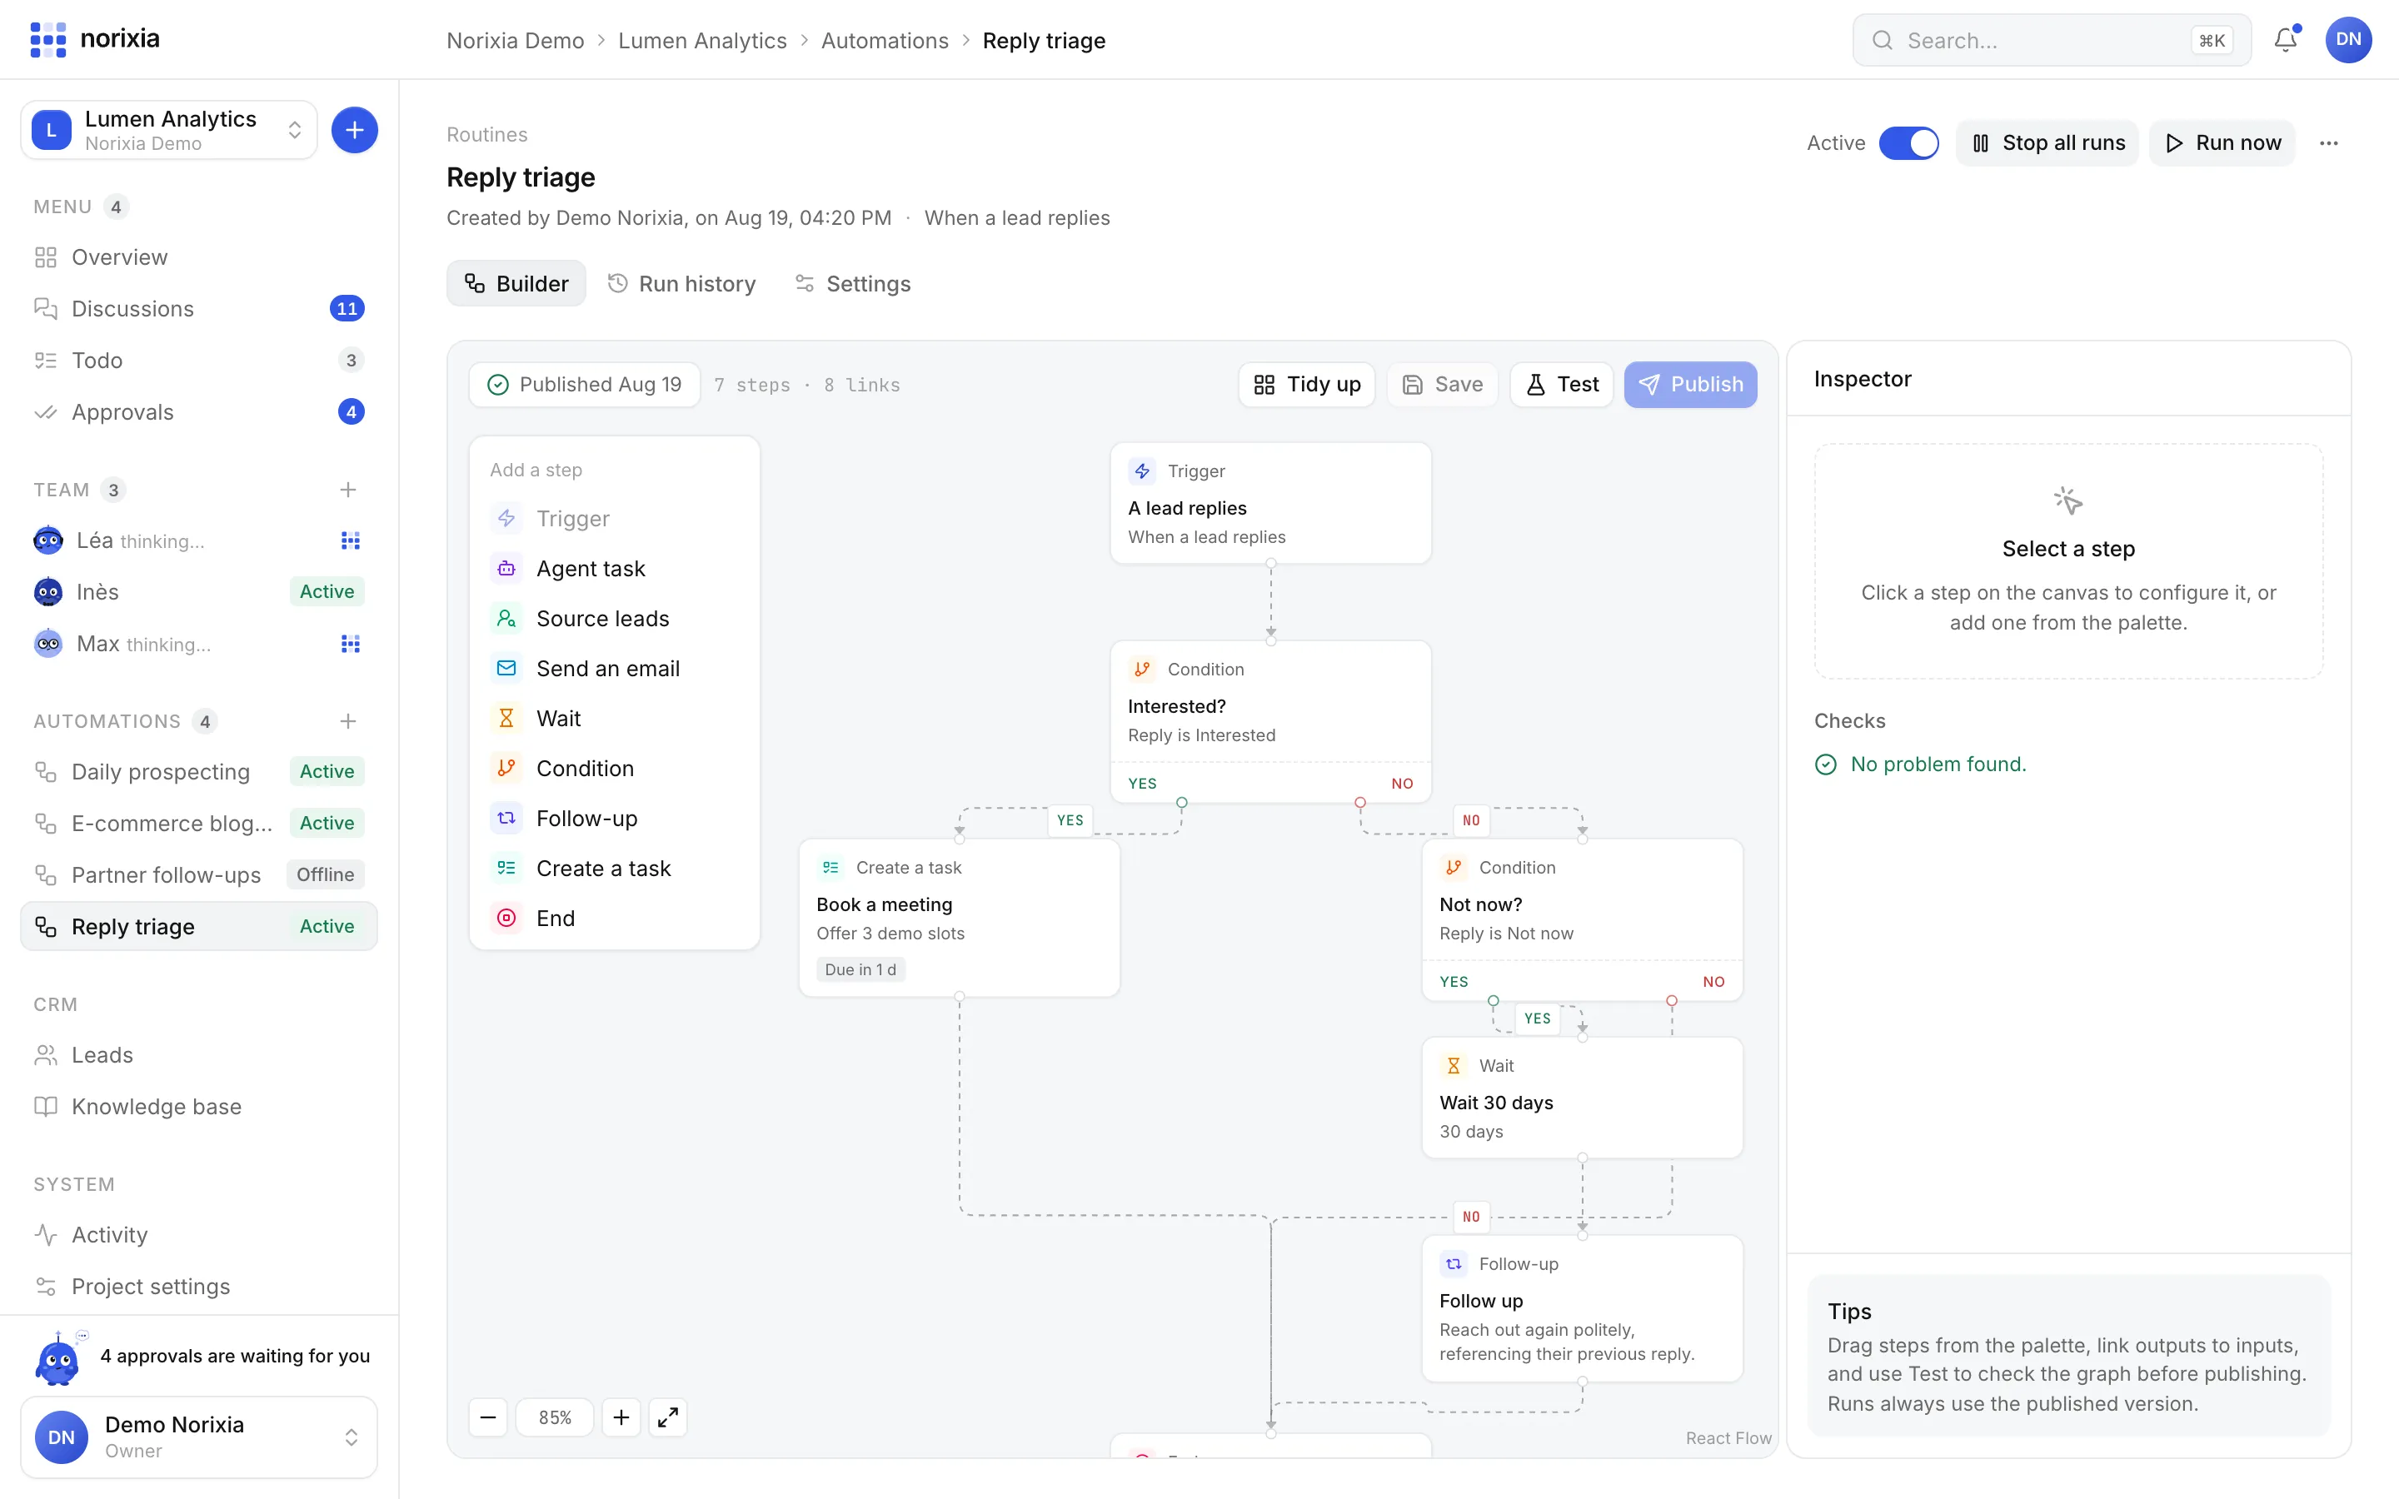
Task: Click the Test button
Action: pos(1561,385)
